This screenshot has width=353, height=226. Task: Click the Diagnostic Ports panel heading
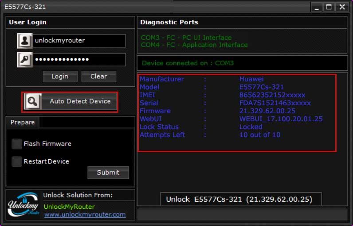[x=169, y=22]
